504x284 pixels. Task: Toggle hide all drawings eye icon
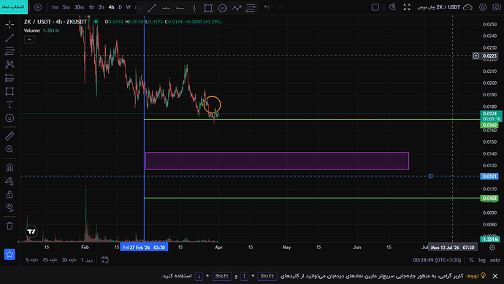pyautogui.click(x=9, y=207)
